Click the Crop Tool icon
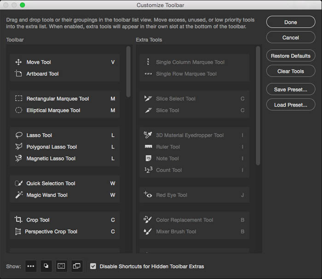The image size is (322, 279). pos(18,220)
